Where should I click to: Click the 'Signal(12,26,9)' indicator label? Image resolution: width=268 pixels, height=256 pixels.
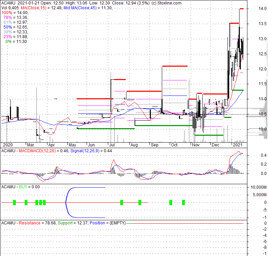[x=85, y=151]
